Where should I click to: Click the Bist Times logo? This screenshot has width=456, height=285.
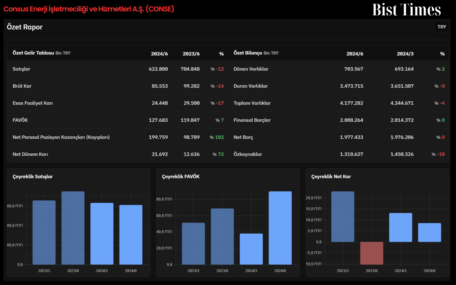[406, 10]
